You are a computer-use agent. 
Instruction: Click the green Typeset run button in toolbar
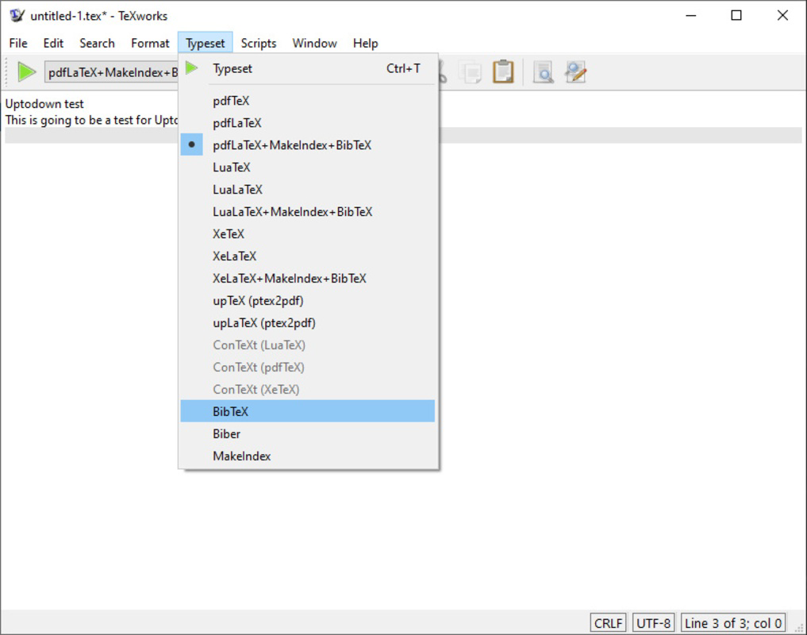pos(27,71)
